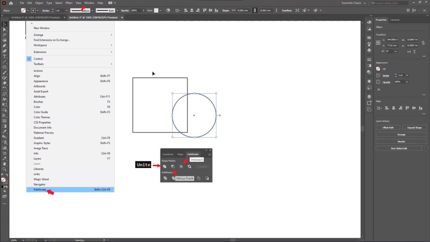Open the Layers panel icon in dock

tap(369, 97)
